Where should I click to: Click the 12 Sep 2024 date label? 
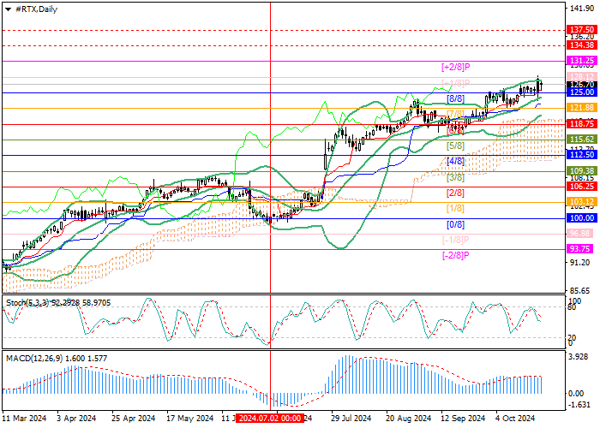tap(463, 419)
